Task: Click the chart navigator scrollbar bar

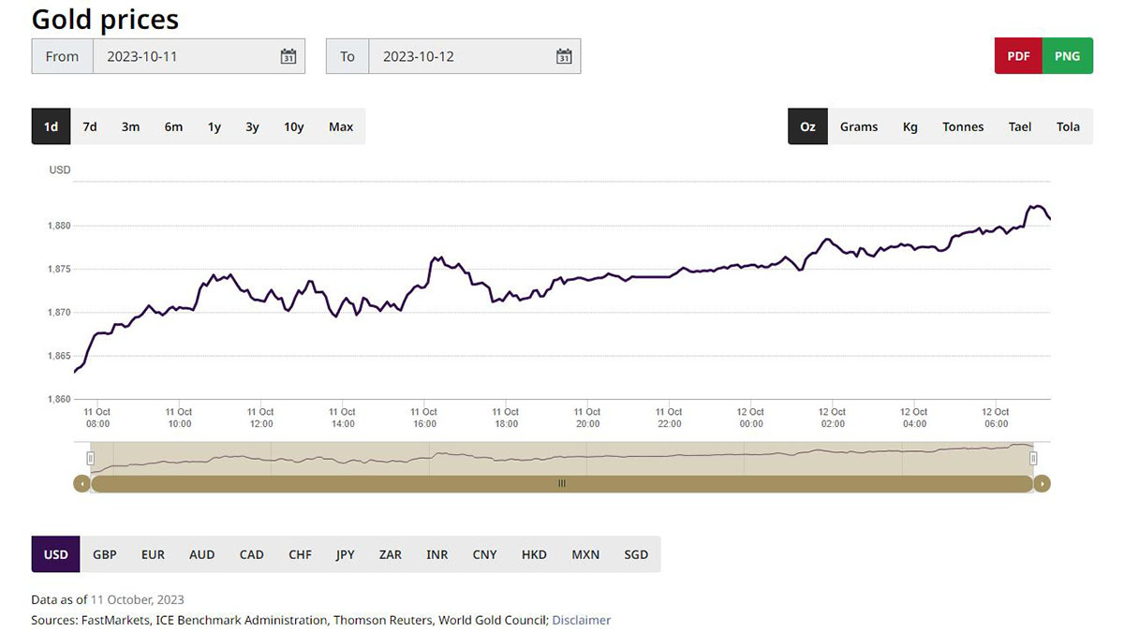Action: point(562,484)
